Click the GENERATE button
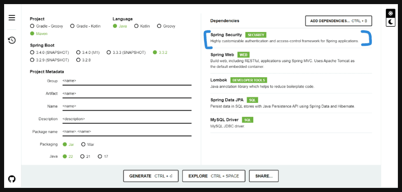Screen dimensions: 402x192 [x=151, y=176]
